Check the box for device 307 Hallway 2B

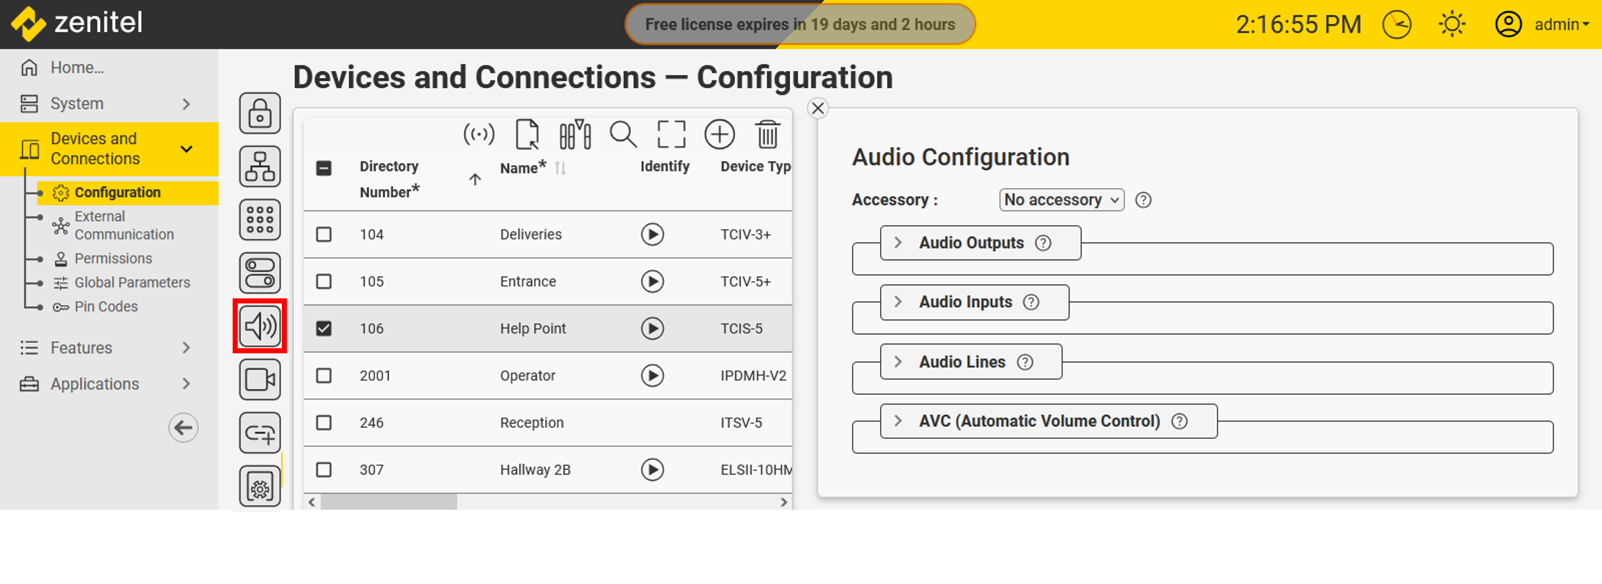pos(324,470)
